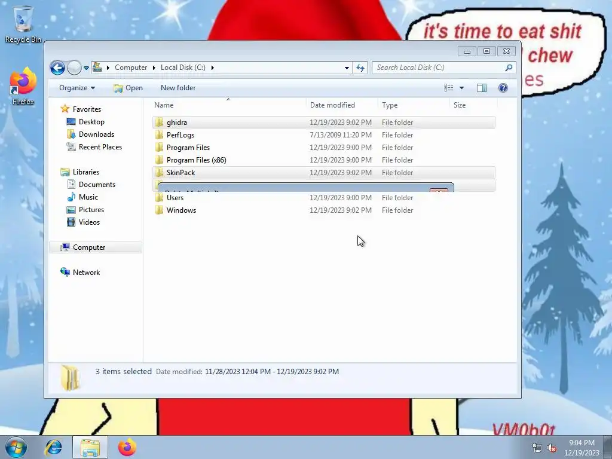612x459 pixels.
Task: Click the network tray icon
Action: (x=537, y=448)
